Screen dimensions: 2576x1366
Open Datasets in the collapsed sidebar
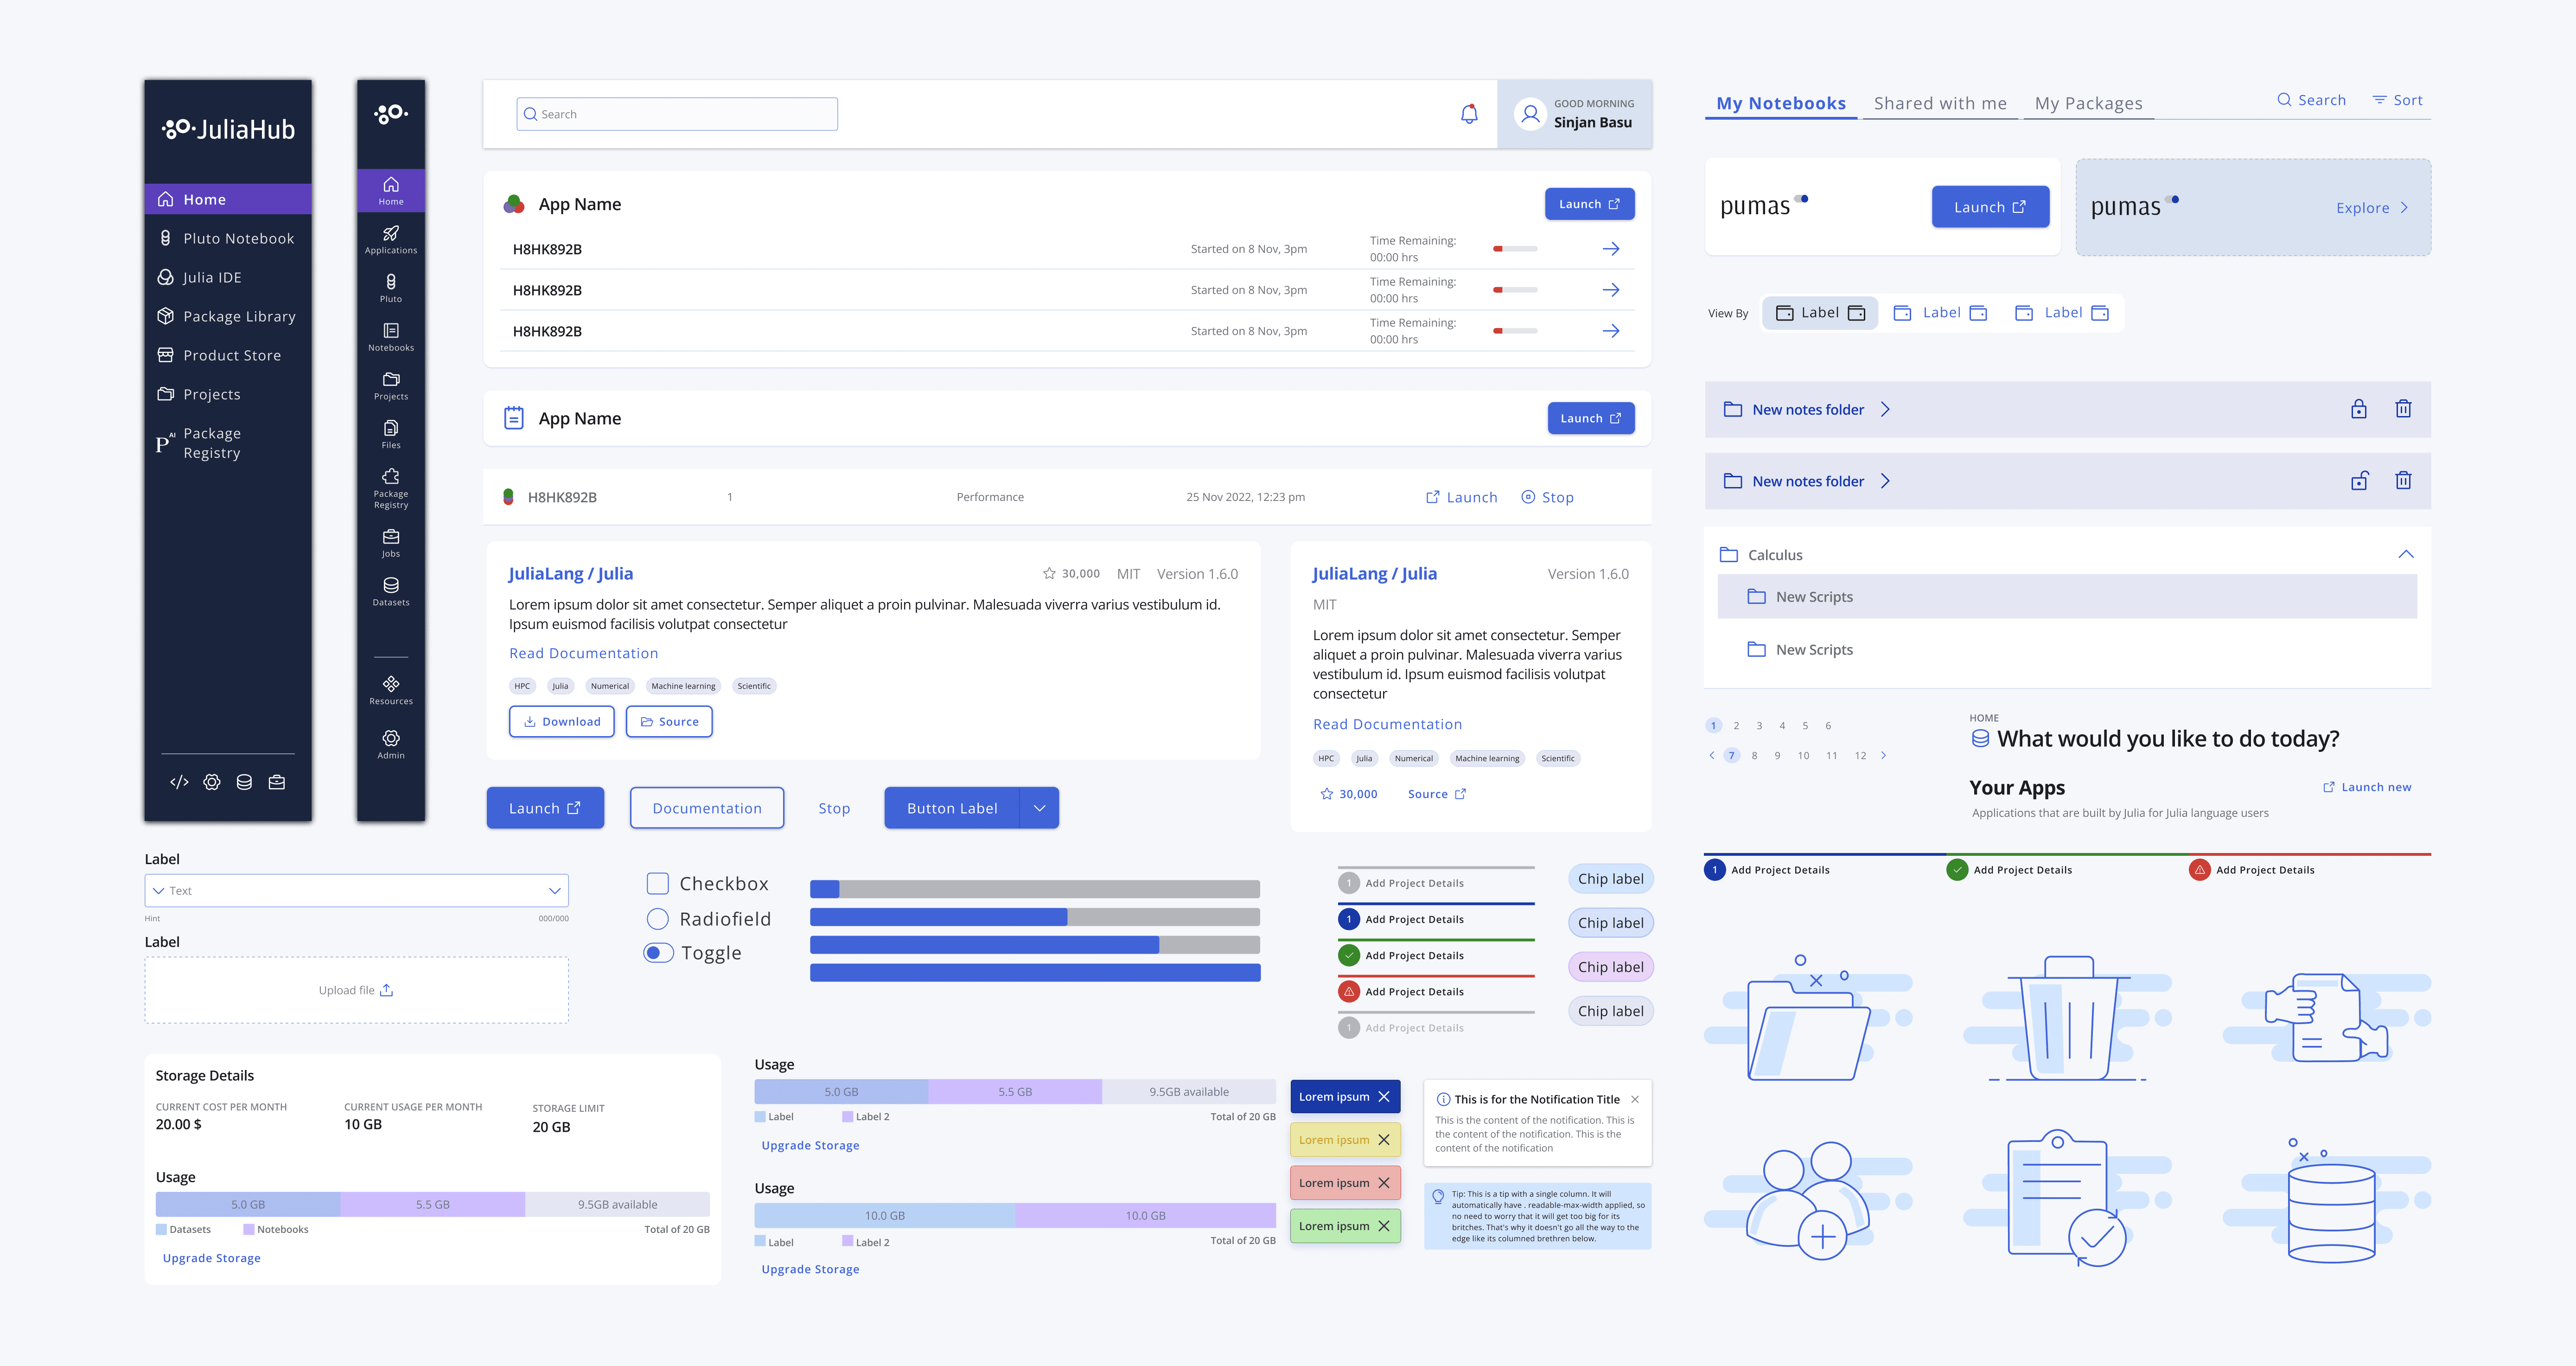(391, 591)
